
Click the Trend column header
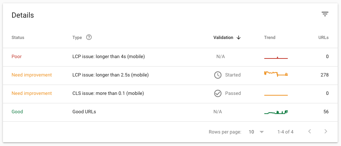(x=270, y=38)
